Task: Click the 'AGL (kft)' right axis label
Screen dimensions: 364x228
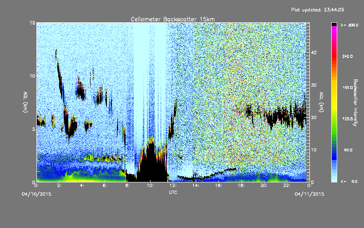Action: point(321,102)
